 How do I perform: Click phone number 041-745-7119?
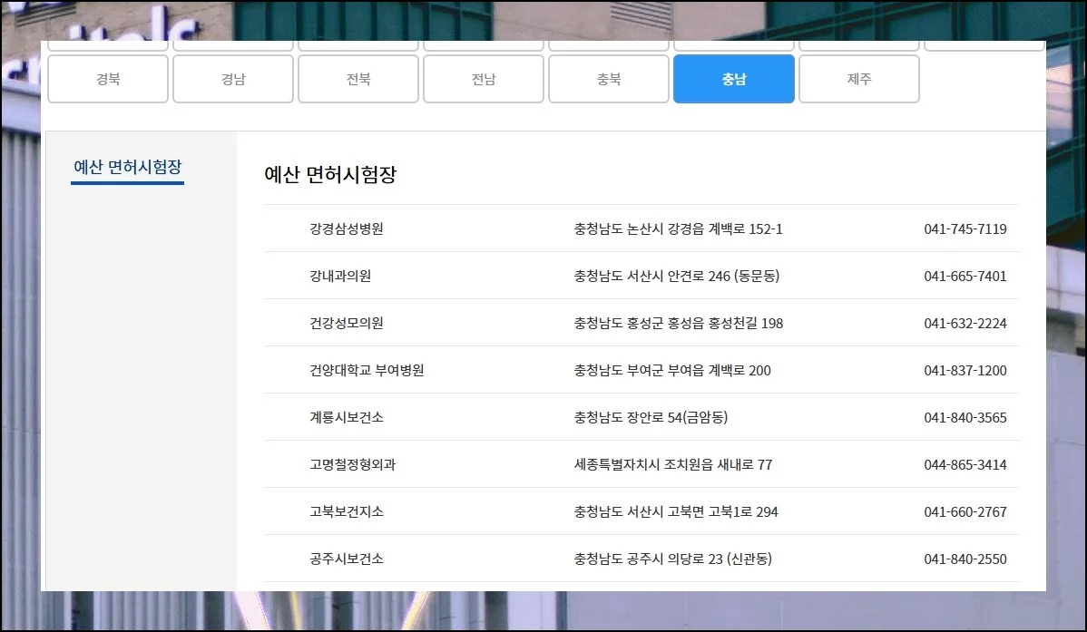(965, 229)
